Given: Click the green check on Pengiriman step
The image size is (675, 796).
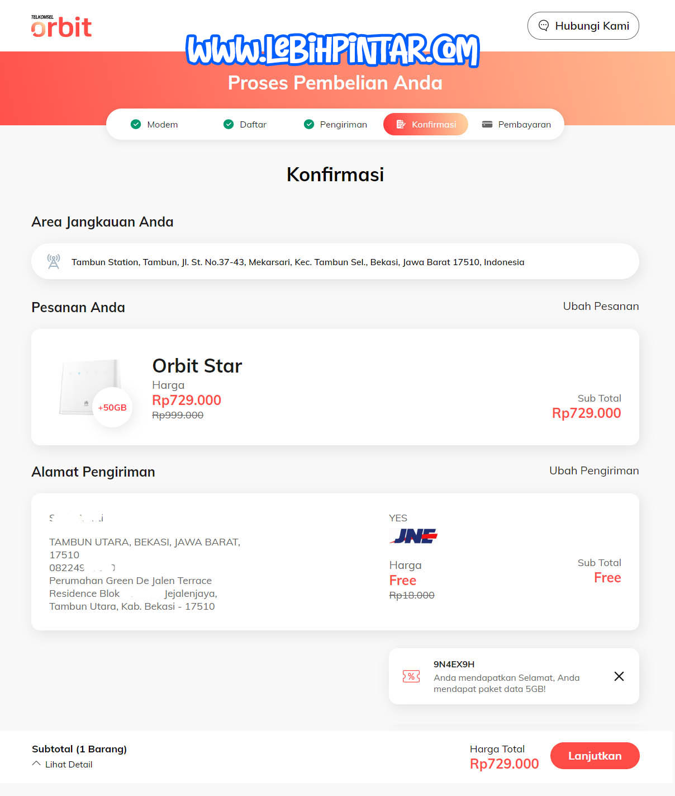Looking at the screenshot, I should click(x=308, y=124).
